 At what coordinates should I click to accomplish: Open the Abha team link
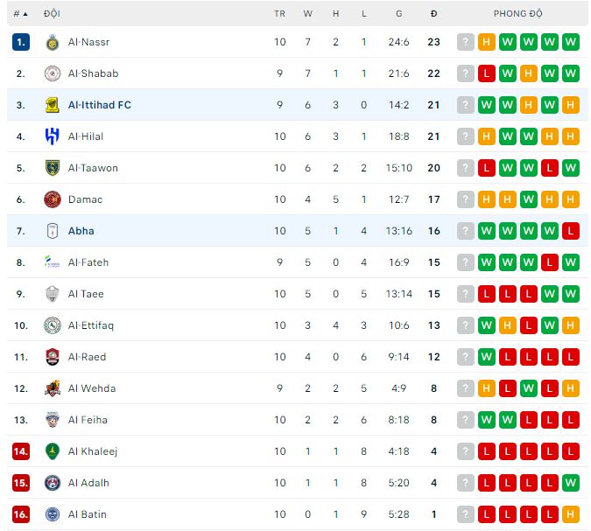tap(81, 231)
